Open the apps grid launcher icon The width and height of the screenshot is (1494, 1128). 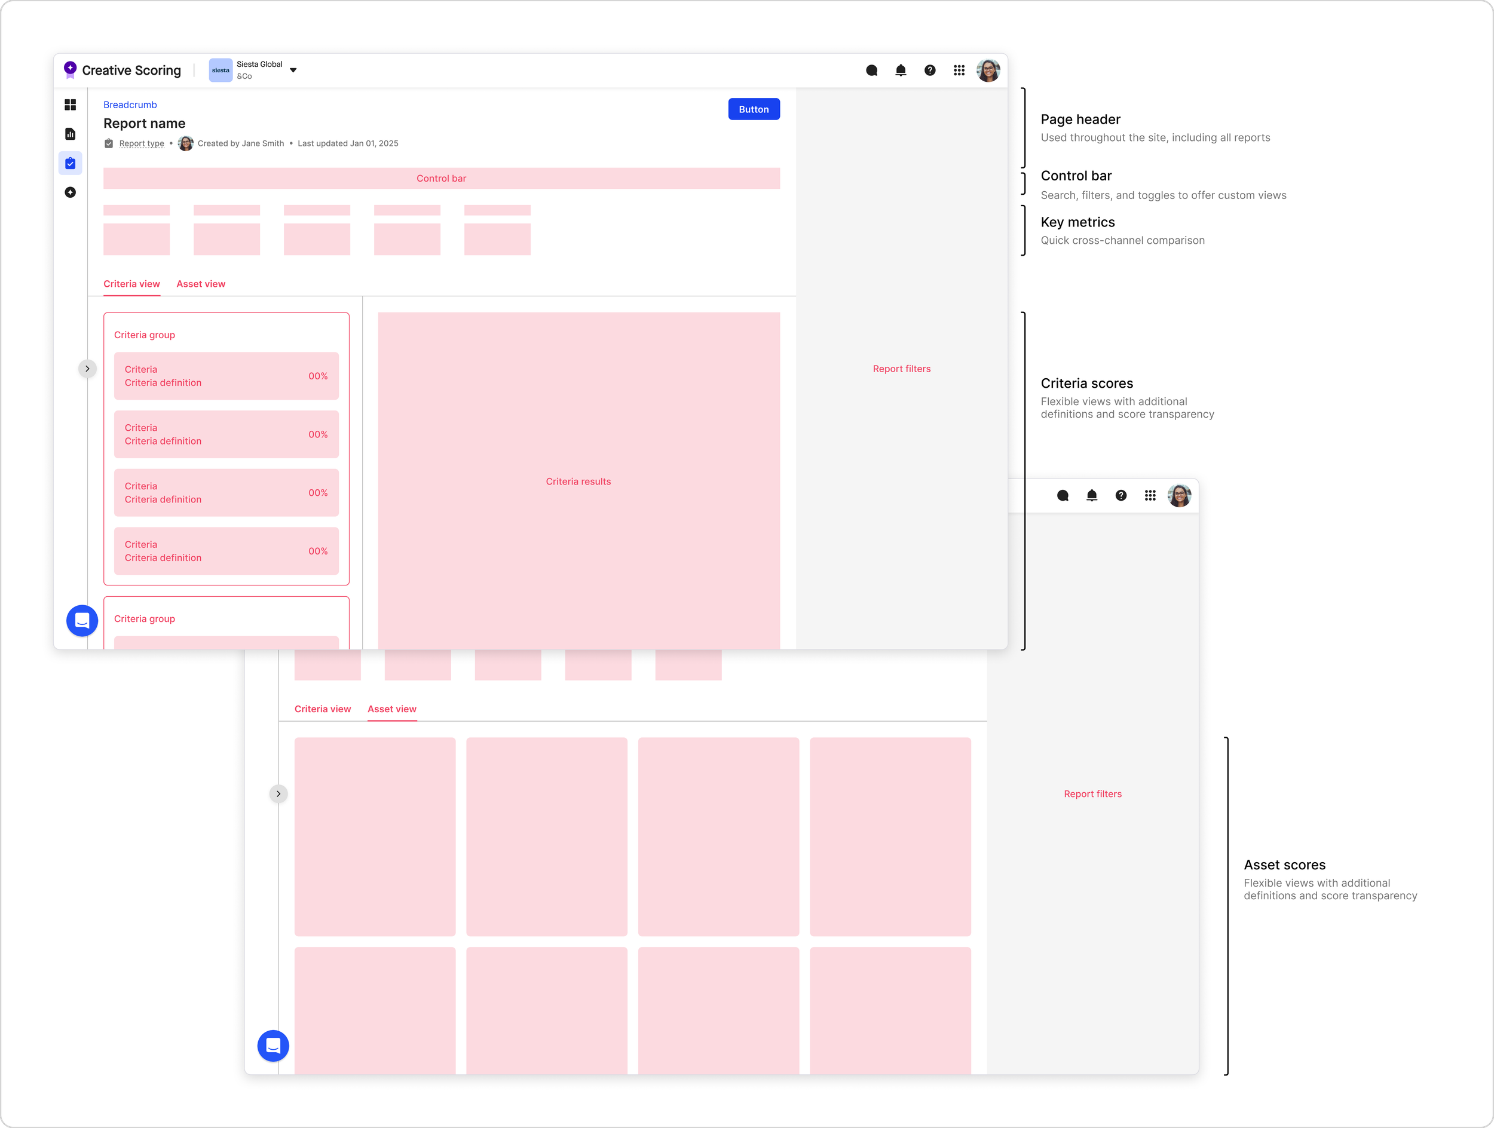tap(959, 70)
